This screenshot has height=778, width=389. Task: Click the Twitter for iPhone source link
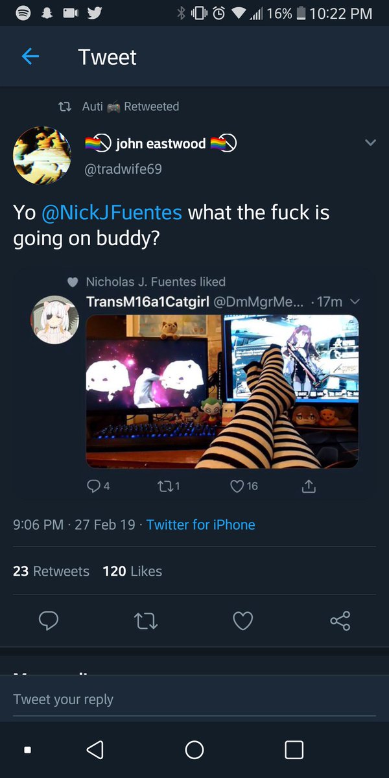click(200, 525)
